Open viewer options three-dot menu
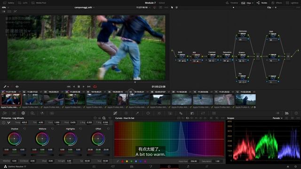This screenshot has width=301, height=169. (x=166, y=8)
